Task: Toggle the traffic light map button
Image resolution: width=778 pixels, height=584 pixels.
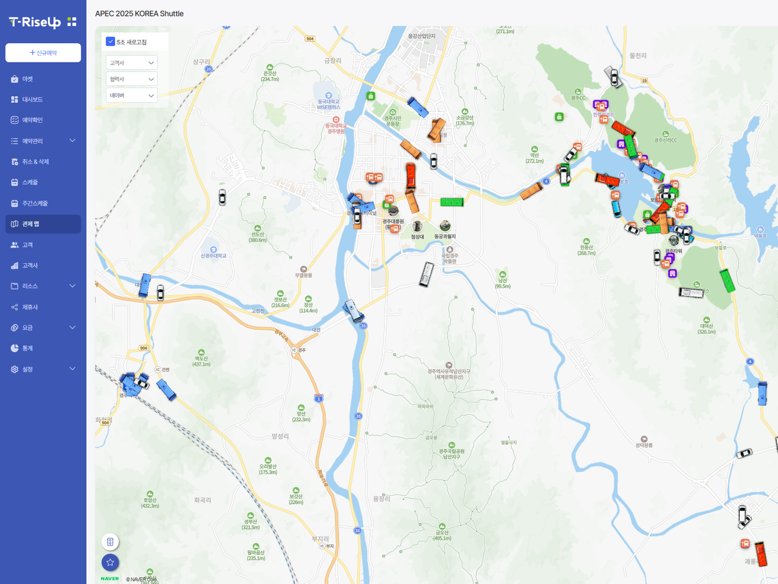Action: [x=110, y=541]
